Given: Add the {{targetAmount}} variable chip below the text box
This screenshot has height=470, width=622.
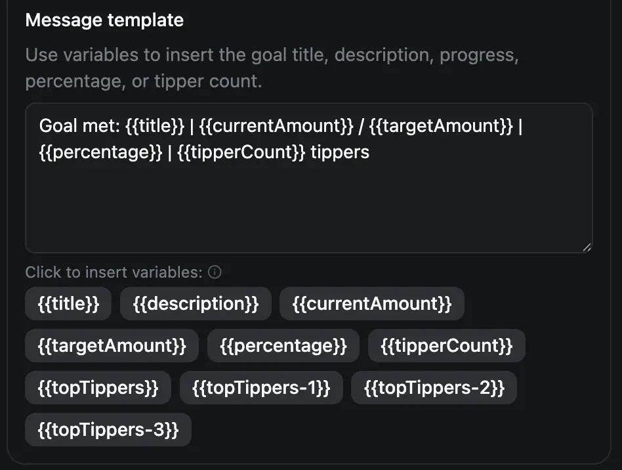Looking at the screenshot, I should [112, 346].
